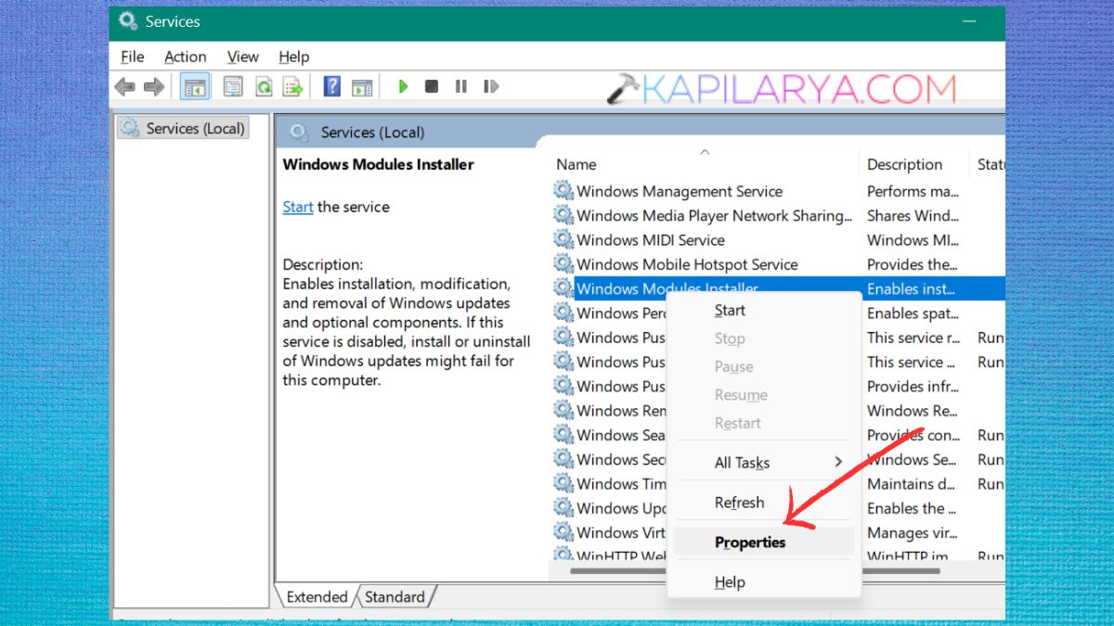
Task: Click gear icon beside Windows Modules Installer row
Action: pos(563,288)
